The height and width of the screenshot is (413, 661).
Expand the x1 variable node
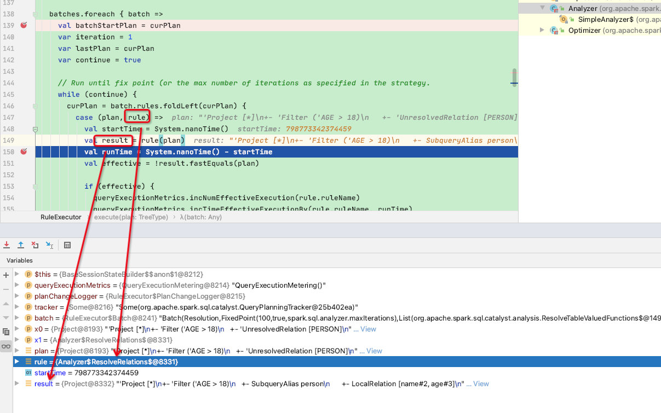coord(17,340)
